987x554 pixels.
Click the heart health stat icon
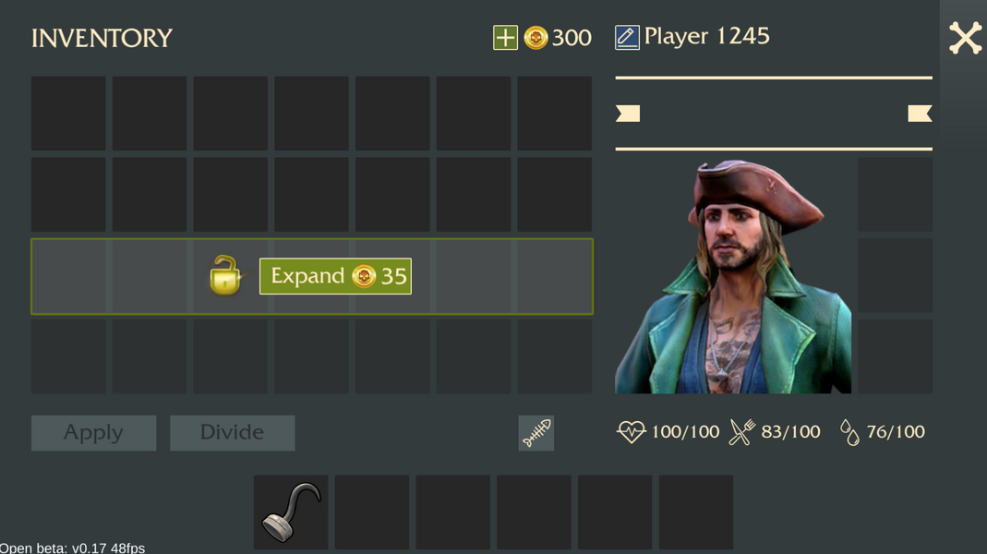click(631, 432)
